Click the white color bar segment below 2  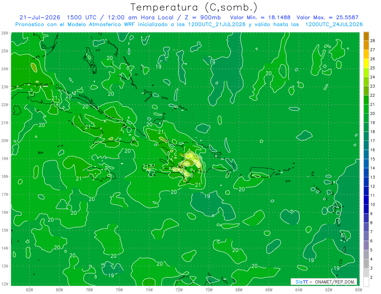(x=366, y=282)
